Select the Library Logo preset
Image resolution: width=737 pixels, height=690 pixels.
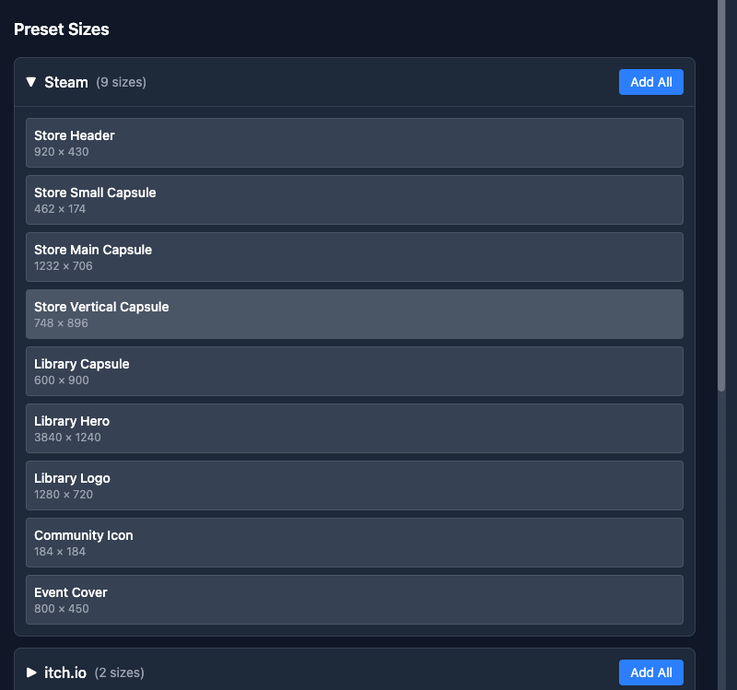(354, 485)
